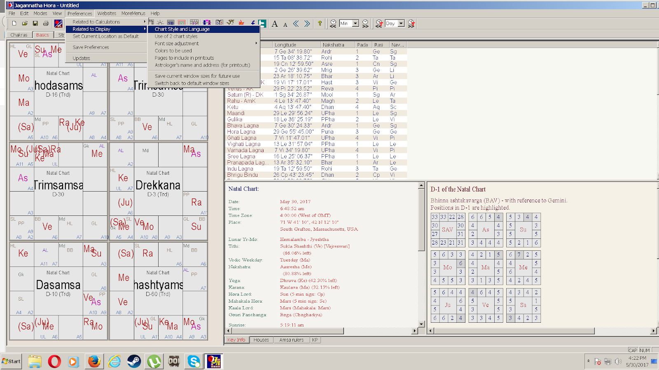659x370 pixels.
Task: Click the 'Bhava Lagna' row label
Action: 243,125
